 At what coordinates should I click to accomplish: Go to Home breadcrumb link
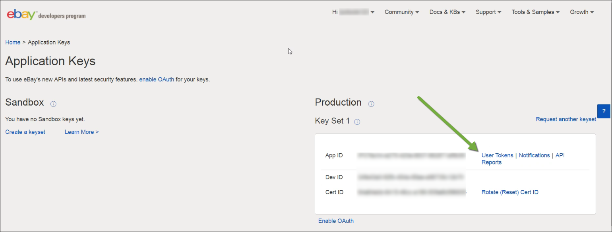pos(13,42)
